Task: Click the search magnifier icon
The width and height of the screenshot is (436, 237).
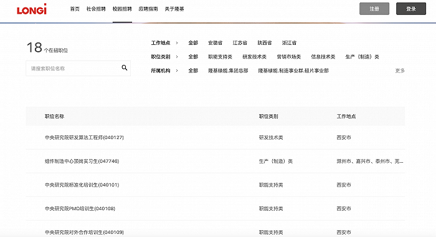Action: coord(125,68)
